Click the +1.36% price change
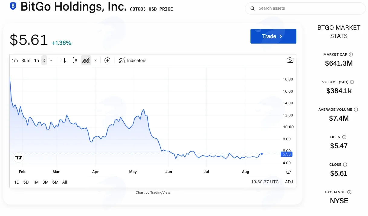 click(62, 43)
